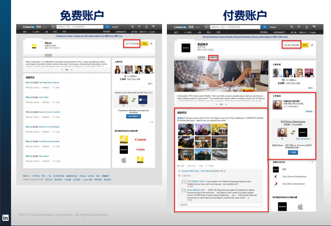Open the Sony Music Entertainment logo
The width and height of the screenshot is (331, 226).
[x=275, y=184]
